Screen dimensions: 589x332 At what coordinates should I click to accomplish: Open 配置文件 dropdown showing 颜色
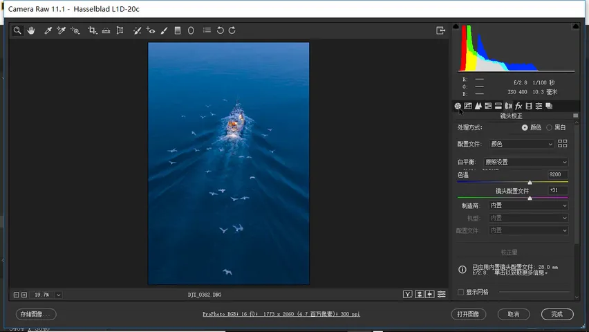521,144
